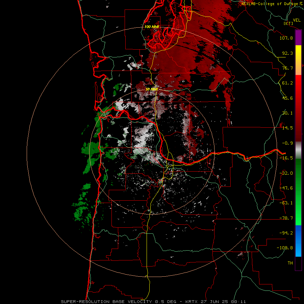Click the 30.1 velocity scale value
This screenshot has width=304, height=304.
coord(287,113)
